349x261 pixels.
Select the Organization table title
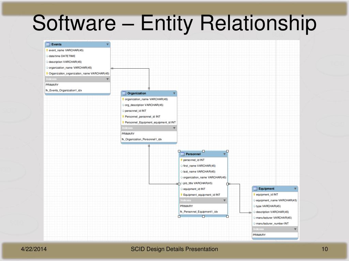[137, 93]
